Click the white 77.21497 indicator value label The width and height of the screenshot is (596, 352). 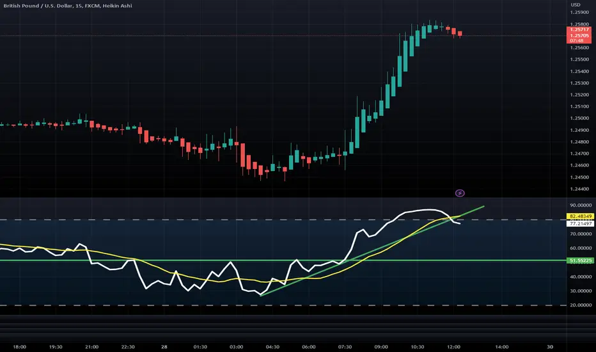point(579,224)
